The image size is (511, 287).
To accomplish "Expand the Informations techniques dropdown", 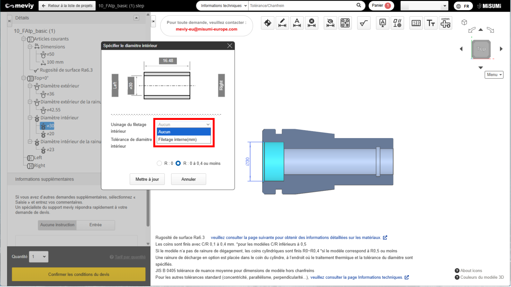I will 222,6.
